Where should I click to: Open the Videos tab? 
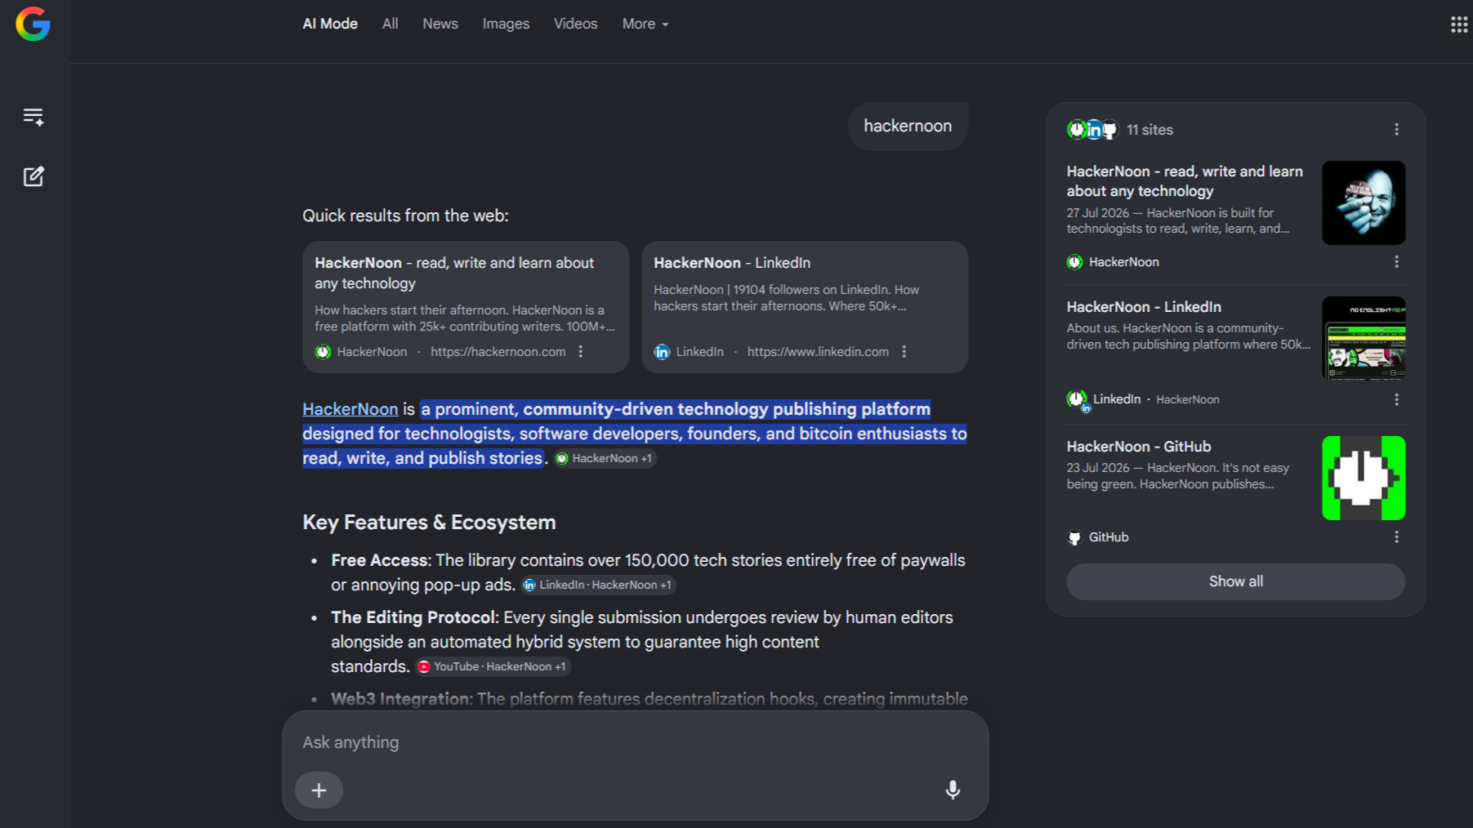[x=576, y=24]
